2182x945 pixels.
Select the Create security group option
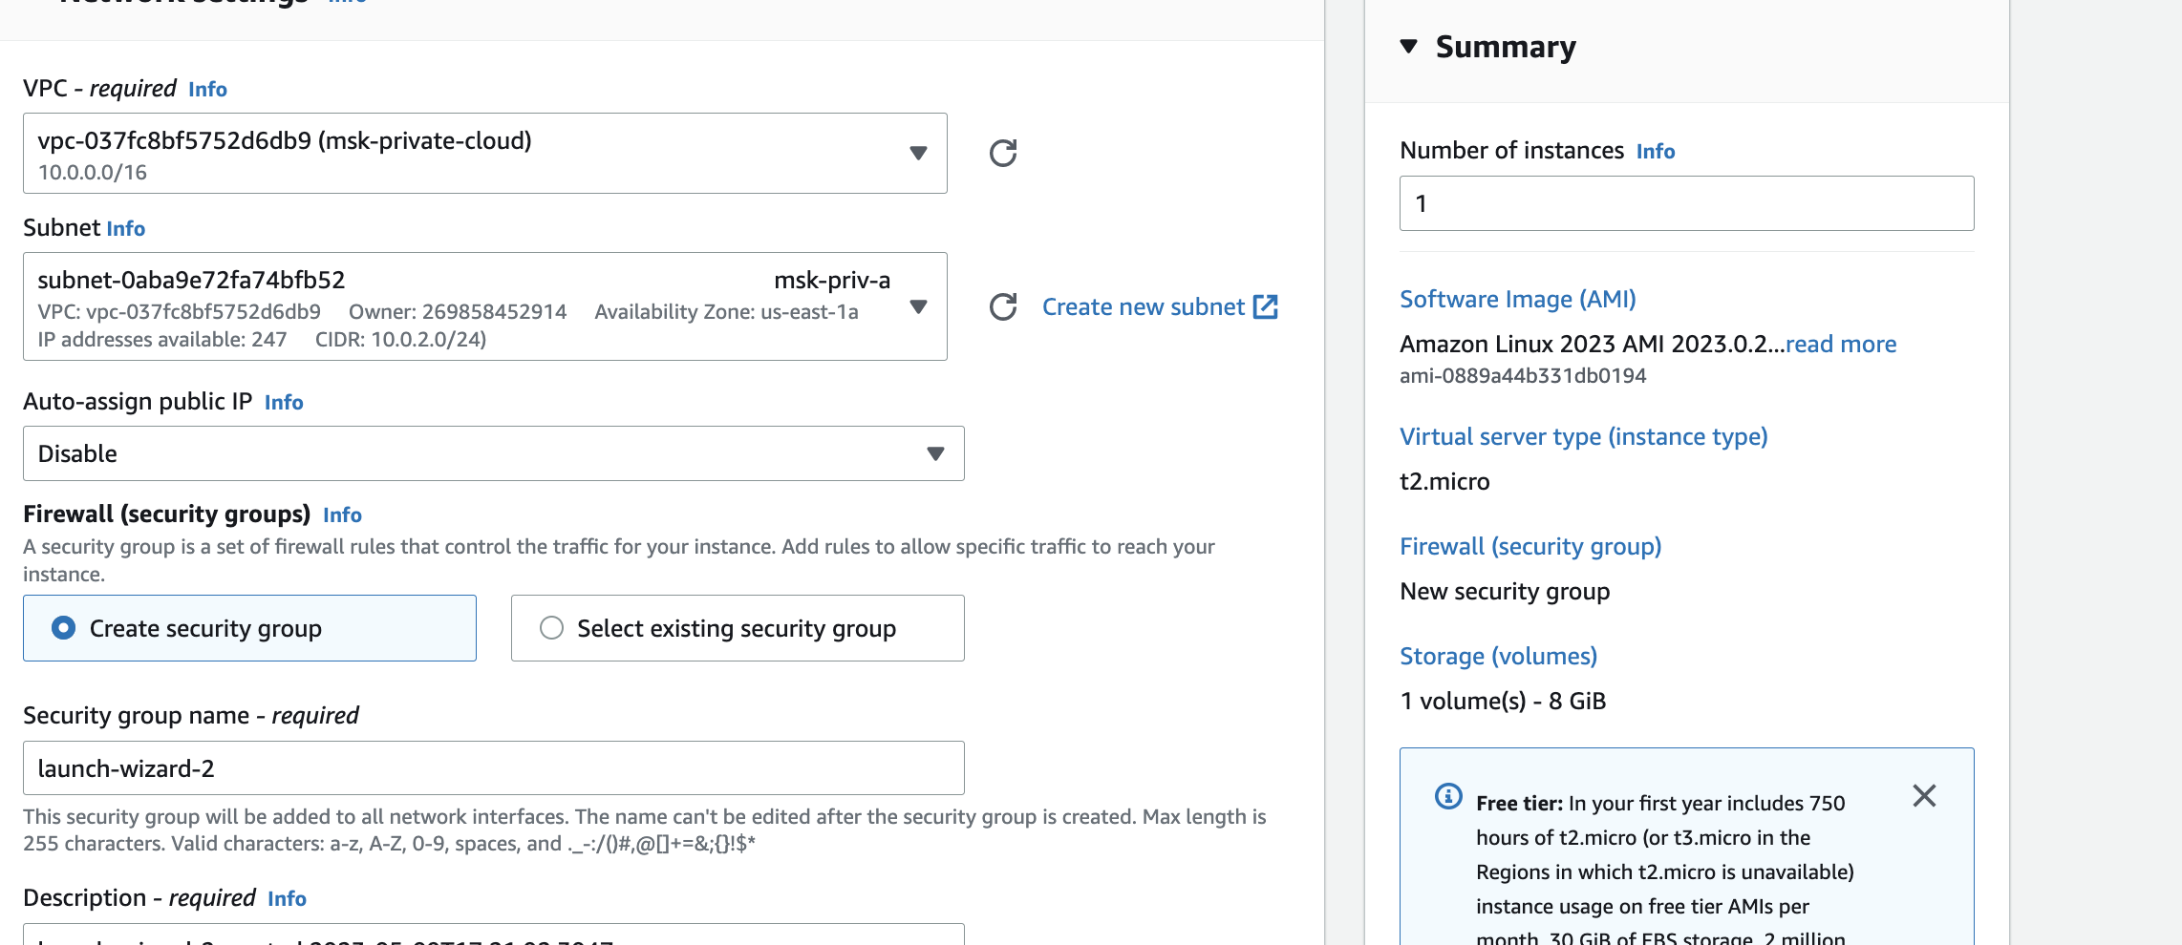[x=64, y=628]
